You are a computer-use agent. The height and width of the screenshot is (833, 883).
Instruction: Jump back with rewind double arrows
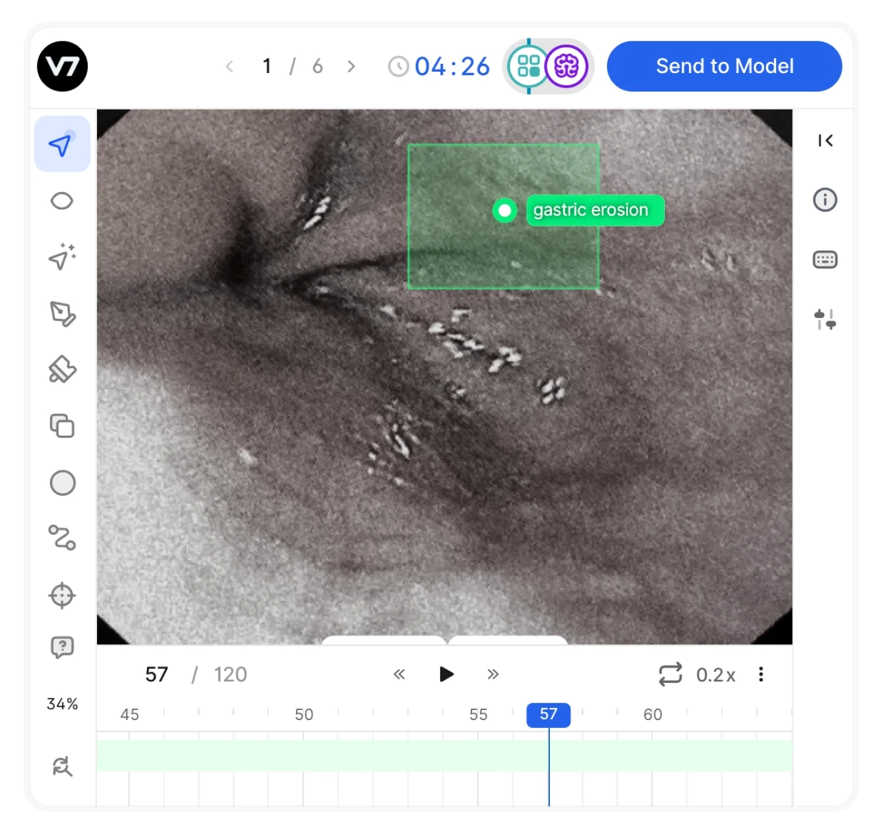click(x=399, y=675)
